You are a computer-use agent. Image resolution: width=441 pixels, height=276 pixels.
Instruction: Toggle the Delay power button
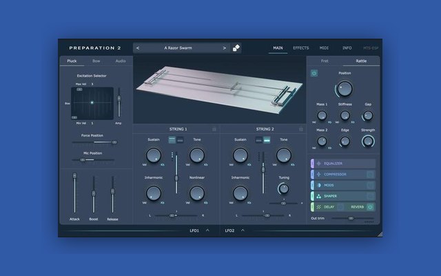(x=340, y=207)
